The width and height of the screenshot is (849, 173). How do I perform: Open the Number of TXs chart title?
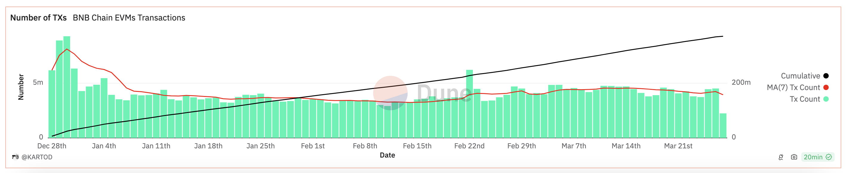click(38, 18)
